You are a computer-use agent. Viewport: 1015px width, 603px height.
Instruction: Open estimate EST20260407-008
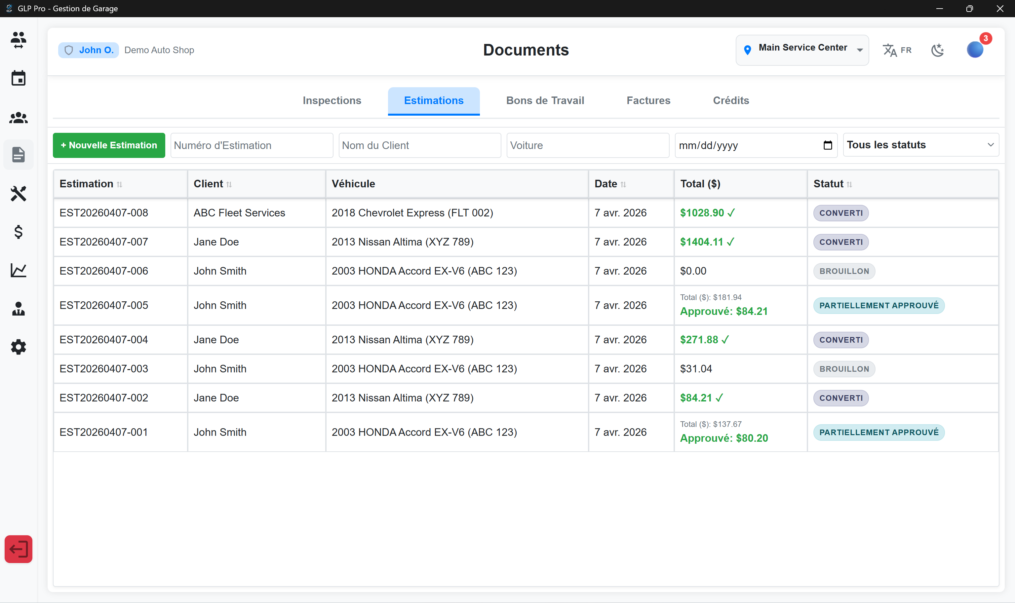[103, 213]
